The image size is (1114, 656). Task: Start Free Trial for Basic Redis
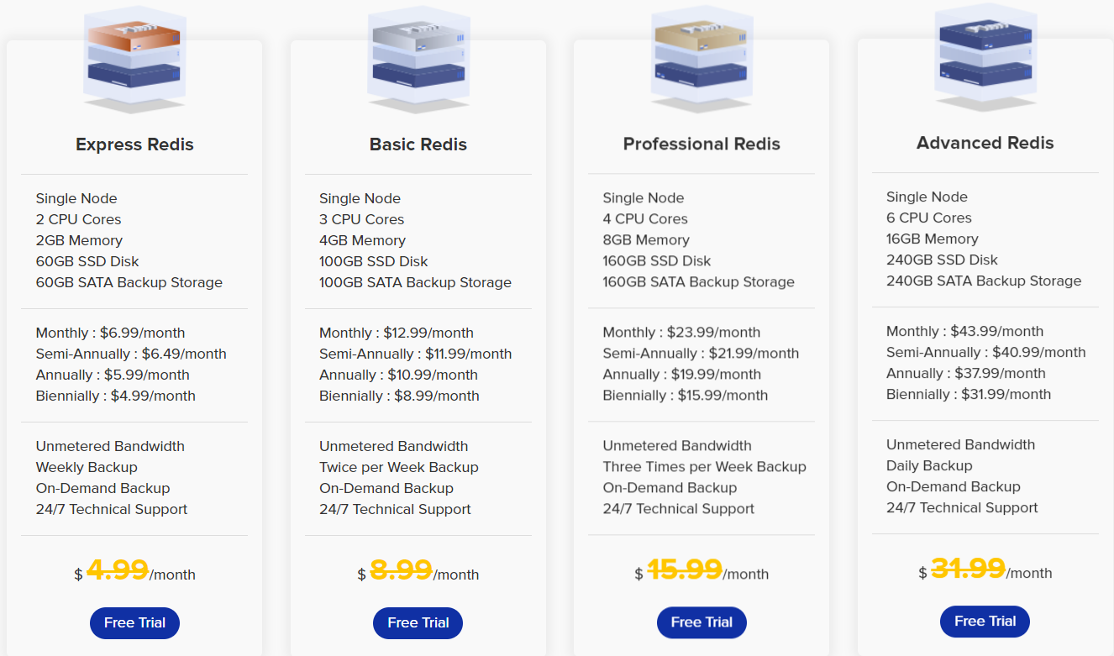[418, 623]
